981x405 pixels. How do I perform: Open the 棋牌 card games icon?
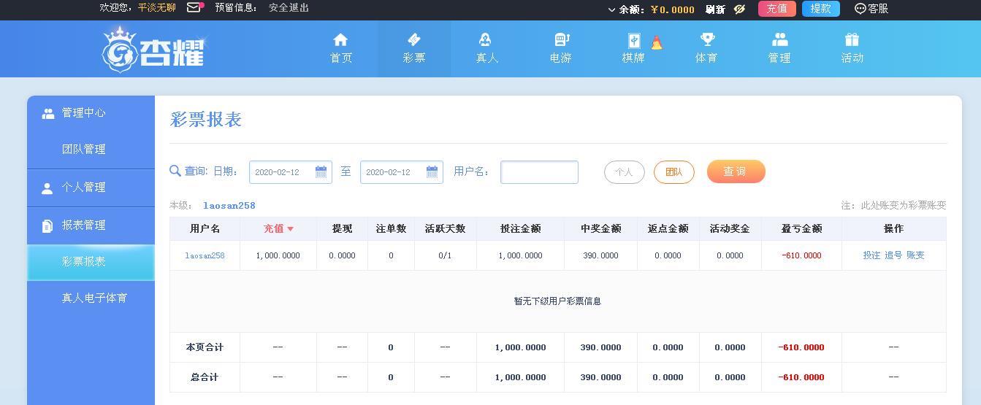[633, 40]
